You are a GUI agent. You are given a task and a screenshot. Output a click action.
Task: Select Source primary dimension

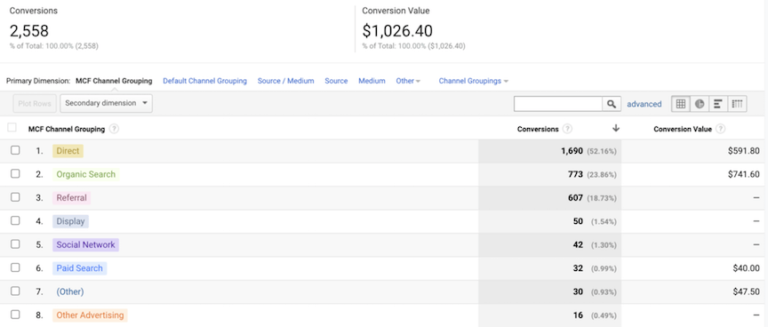coord(336,81)
